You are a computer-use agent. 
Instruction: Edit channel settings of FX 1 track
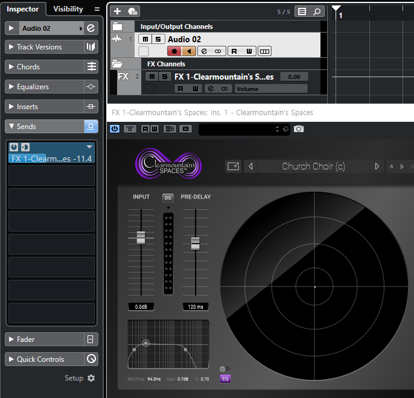(x=211, y=89)
